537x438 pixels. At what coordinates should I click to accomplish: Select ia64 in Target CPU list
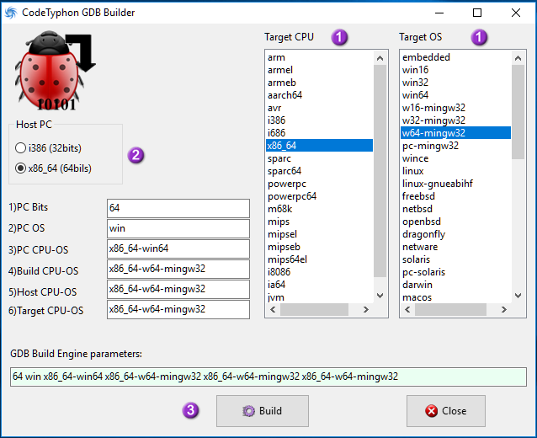coord(319,285)
